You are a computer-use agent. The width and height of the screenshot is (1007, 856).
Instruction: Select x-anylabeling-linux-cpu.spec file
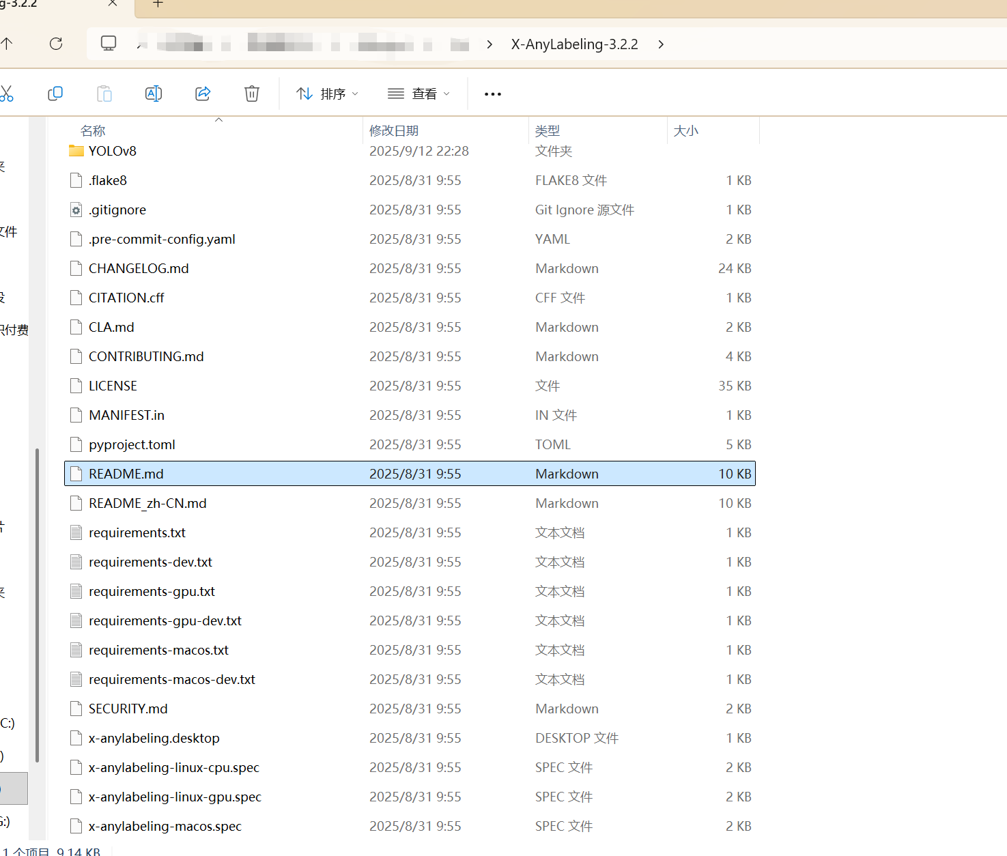(410, 767)
